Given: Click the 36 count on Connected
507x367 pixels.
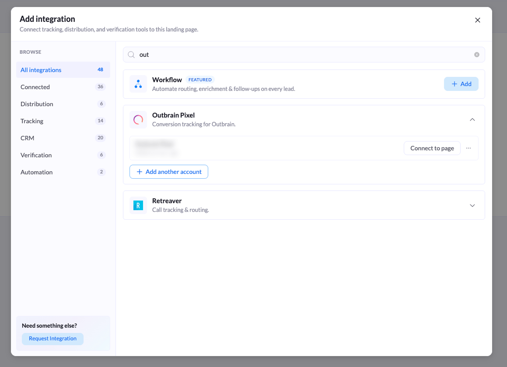Looking at the screenshot, I should coord(100,87).
